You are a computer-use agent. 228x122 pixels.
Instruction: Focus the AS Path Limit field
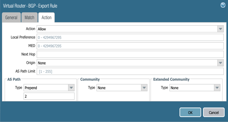(130, 71)
